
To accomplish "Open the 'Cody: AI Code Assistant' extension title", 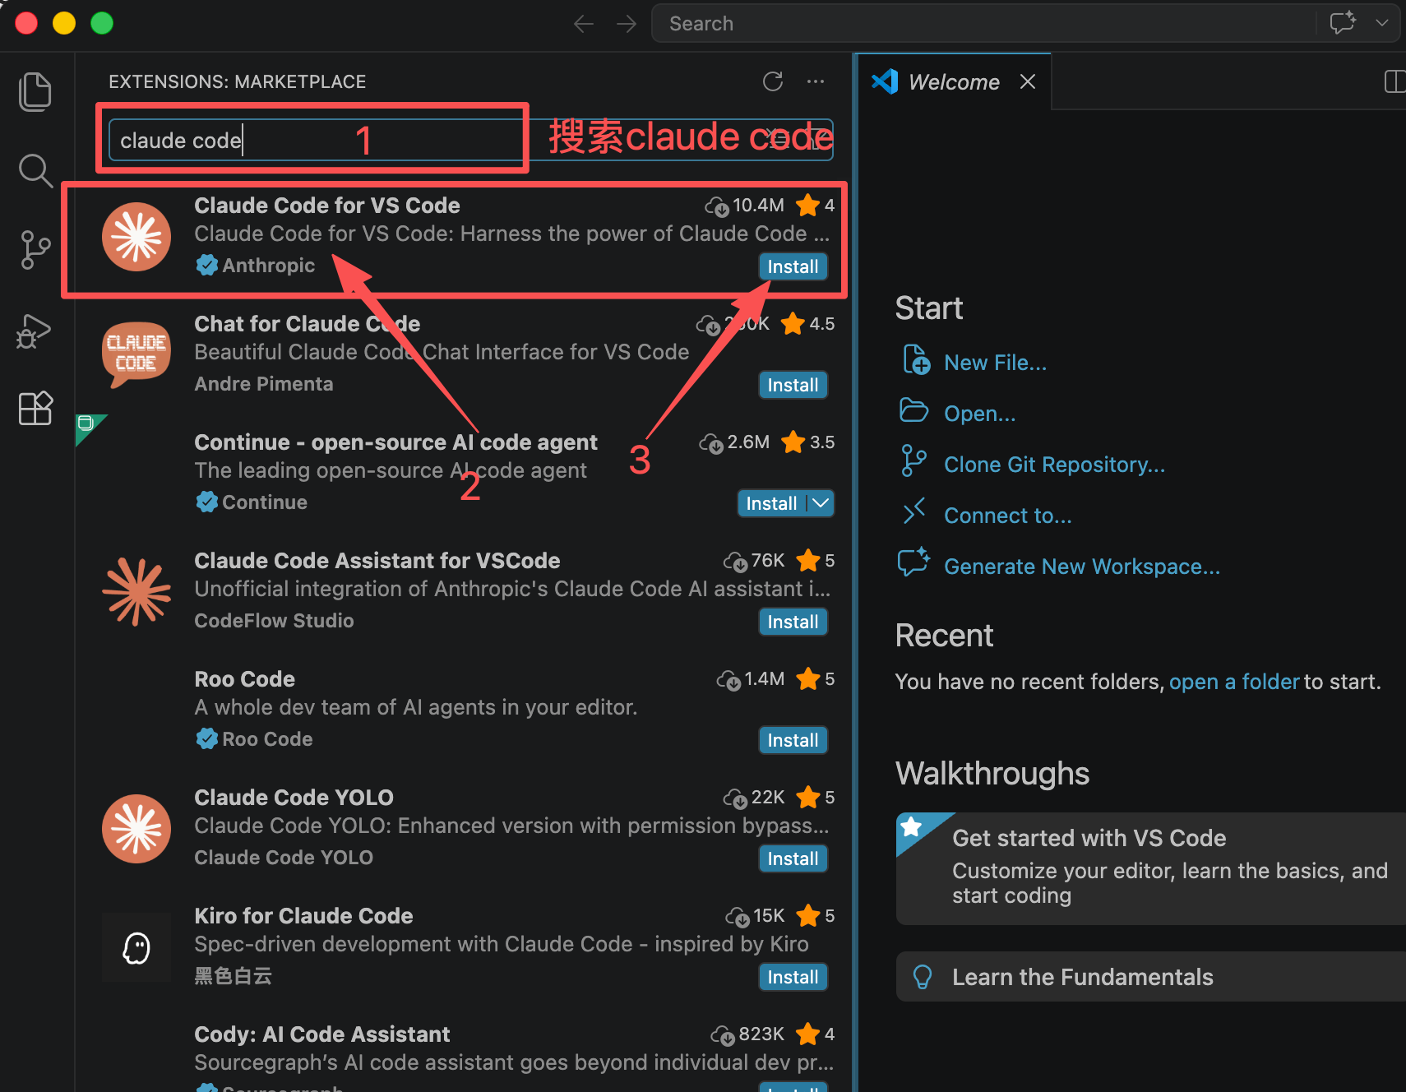I will [x=321, y=1034].
